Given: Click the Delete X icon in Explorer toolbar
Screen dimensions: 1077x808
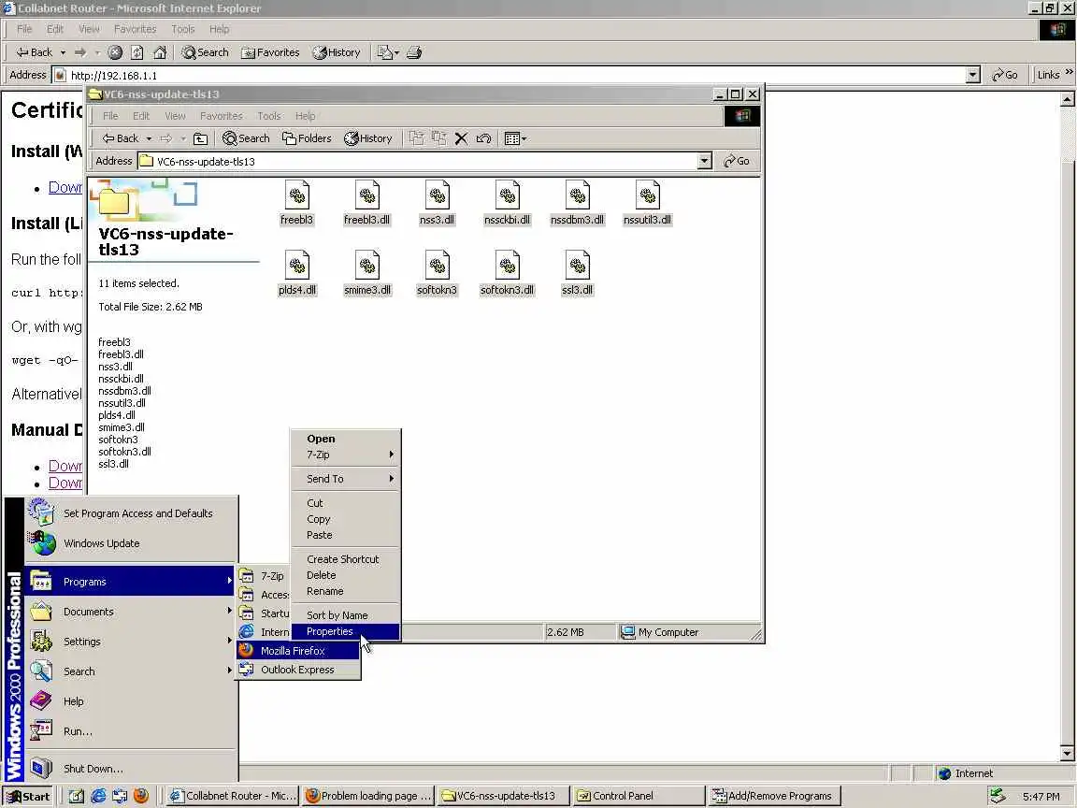Looking at the screenshot, I should 461,138.
